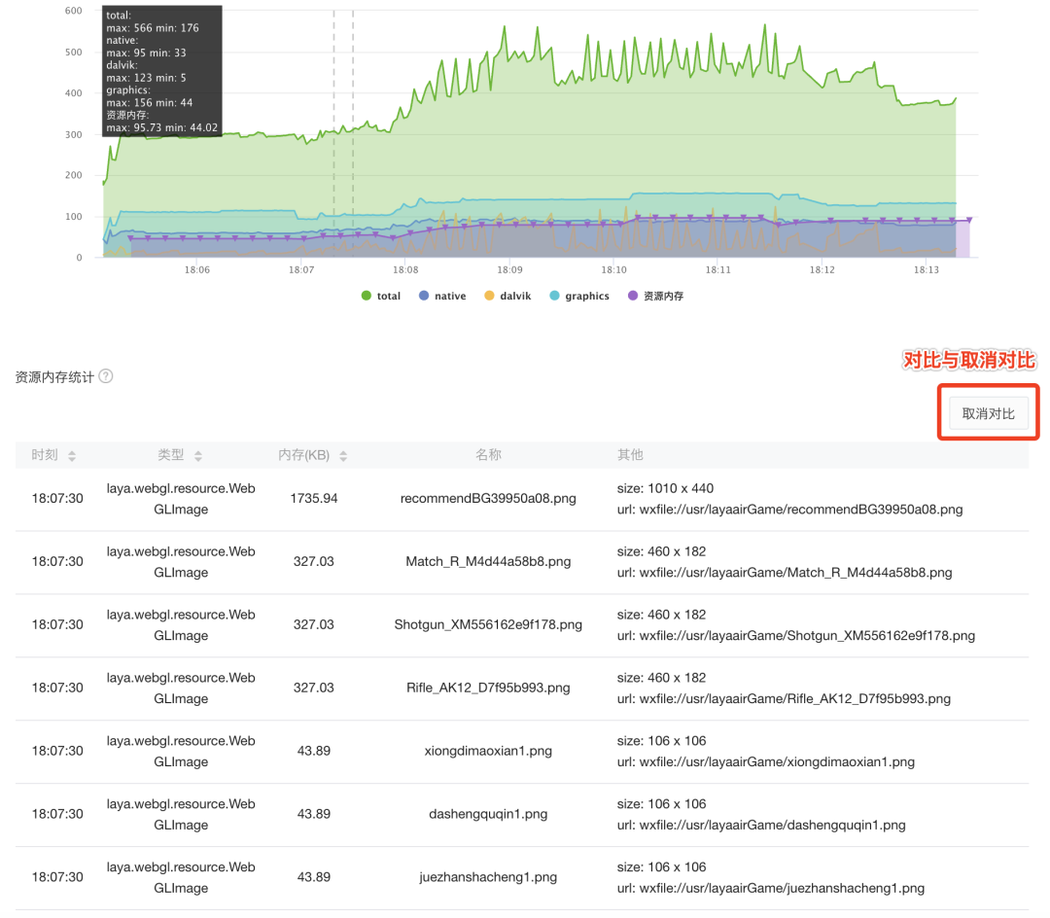Toggle 资源内存 series in legend
The height and width of the screenshot is (918, 1050).
tap(655, 296)
